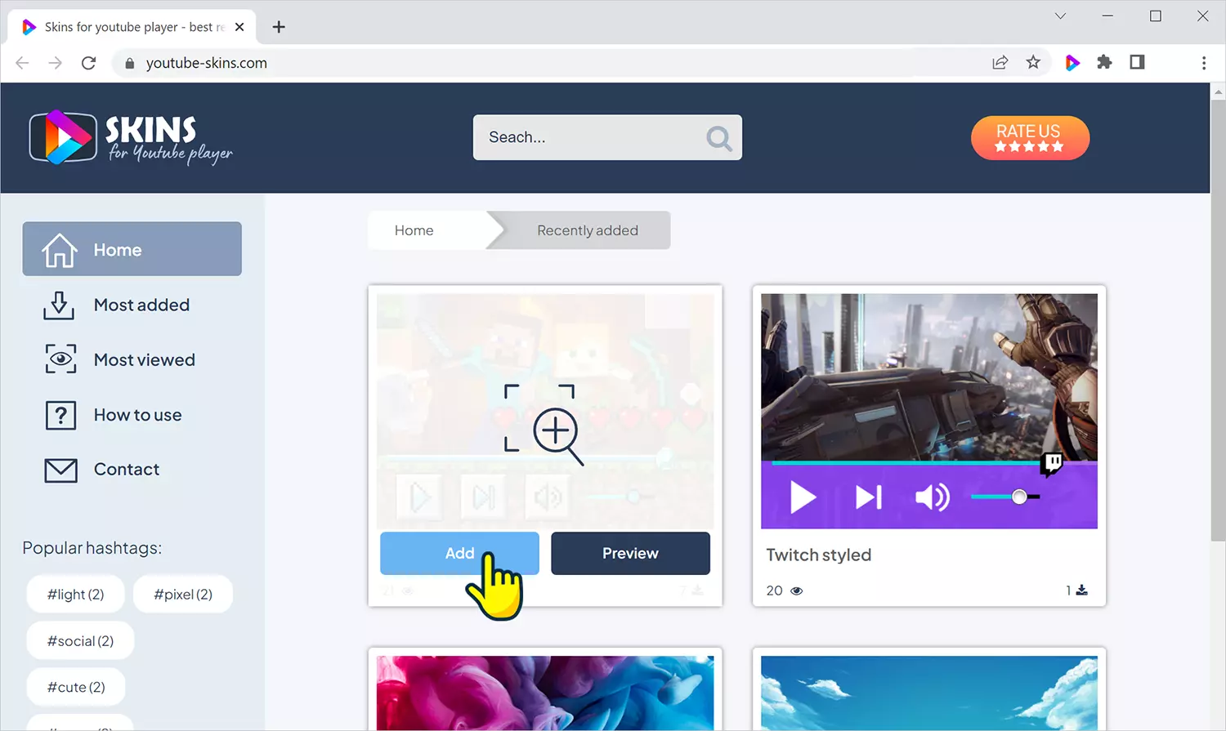Click the How to use question mark icon
This screenshot has width=1226, height=731.
(x=60, y=415)
